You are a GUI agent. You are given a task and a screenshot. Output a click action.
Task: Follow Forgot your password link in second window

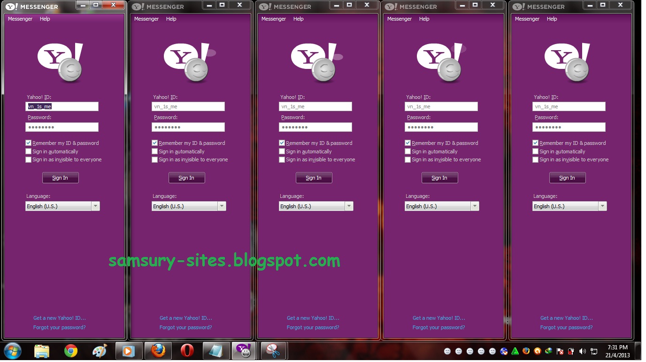coord(186,327)
